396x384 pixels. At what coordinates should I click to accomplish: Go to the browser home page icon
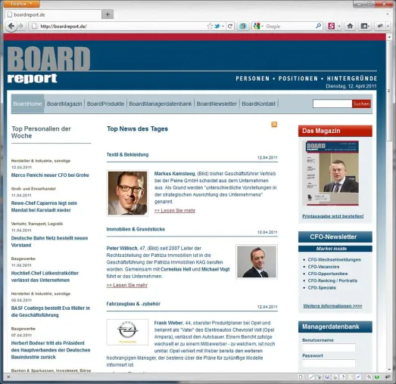[350, 26]
